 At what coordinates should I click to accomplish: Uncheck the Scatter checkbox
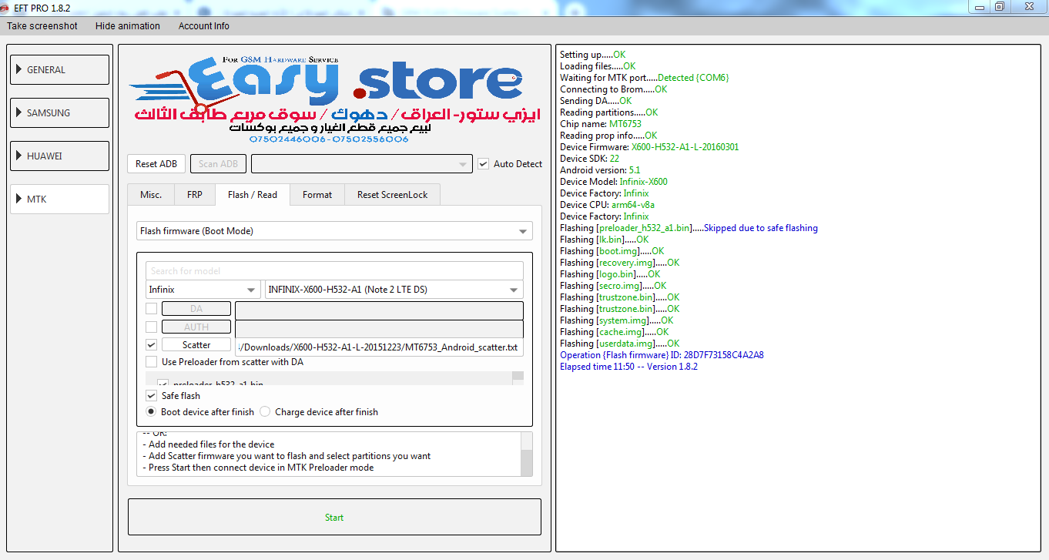152,345
